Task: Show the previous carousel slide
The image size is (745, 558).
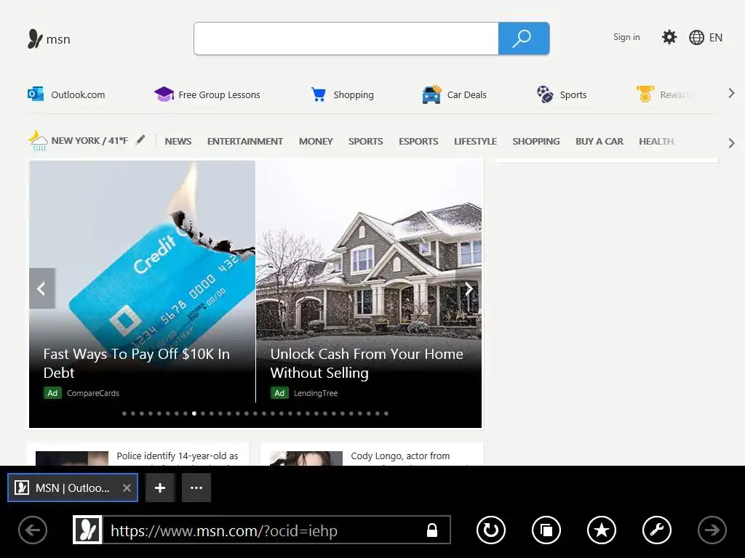Action: point(41,288)
